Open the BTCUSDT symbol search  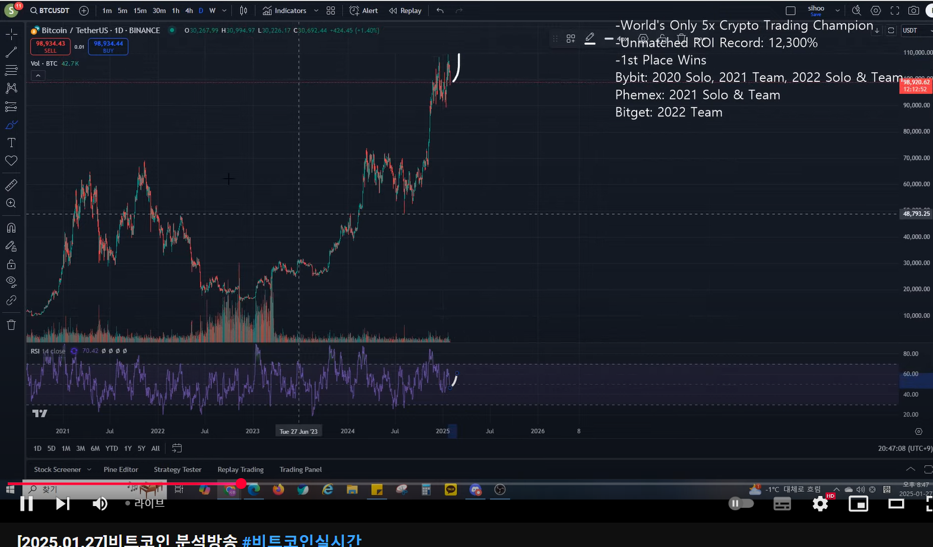tap(50, 11)
